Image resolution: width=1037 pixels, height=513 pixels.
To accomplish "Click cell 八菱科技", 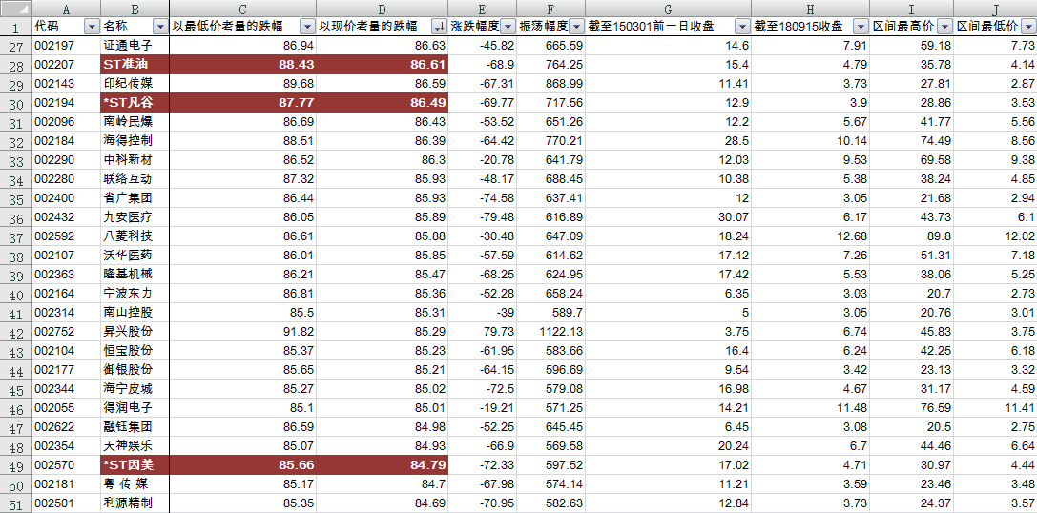I will tap(135, 236).
